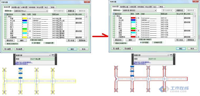Select the top blue grip on the yellow duct branch
This screenshot has width=200, height=96.
(20, 69)
